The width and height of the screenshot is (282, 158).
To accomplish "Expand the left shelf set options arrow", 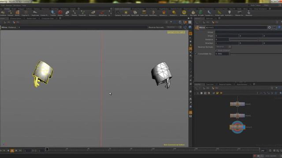I will (111, 9).
